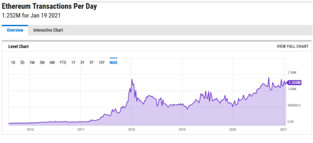
Task: Click the 0.00 y-axis label
Action: 290,122
